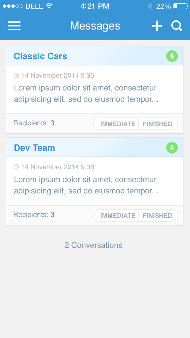Select FINISHED for Dev Team

tap(158, 216)
